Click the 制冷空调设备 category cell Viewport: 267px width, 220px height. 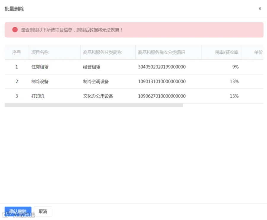point(96,82)
